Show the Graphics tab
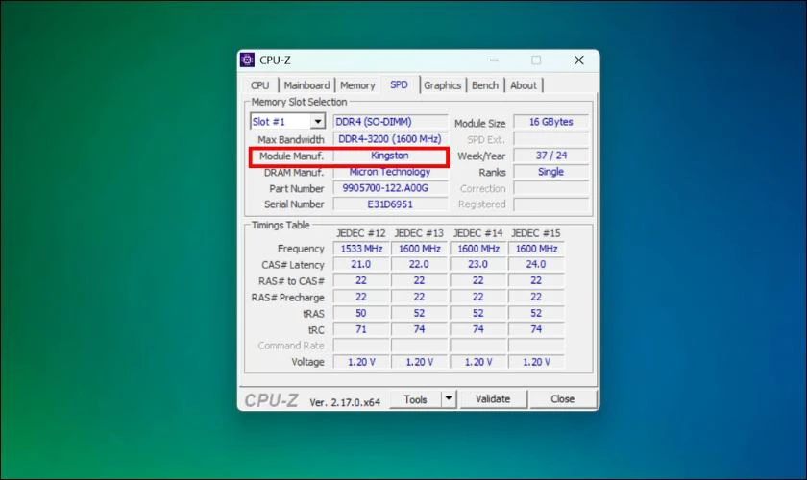This screenshot has width=807, height=480. [x=442, y=85]
